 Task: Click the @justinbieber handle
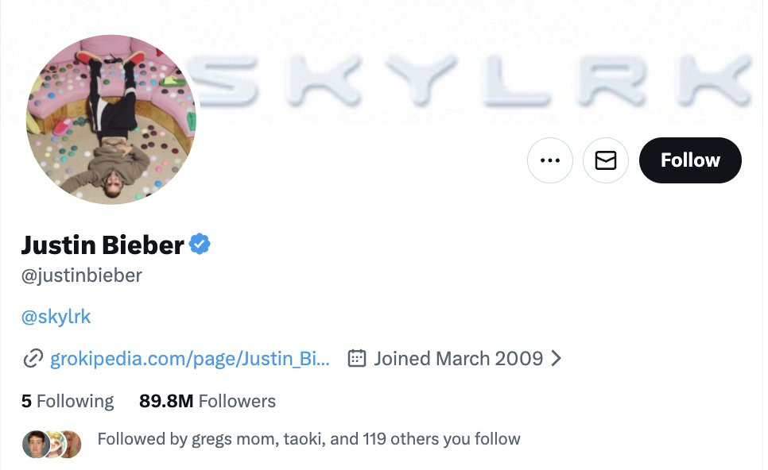click(x=81, y=275)
